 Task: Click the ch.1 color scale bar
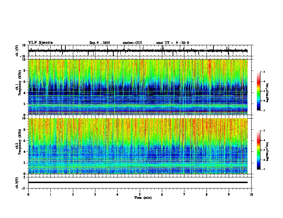pos(259,91)
